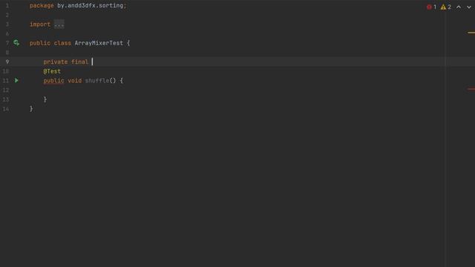Viewport: 475px width, 267px height.
Task: Click the package name by.andd3dfx.sorting
Action: point(91,6)
